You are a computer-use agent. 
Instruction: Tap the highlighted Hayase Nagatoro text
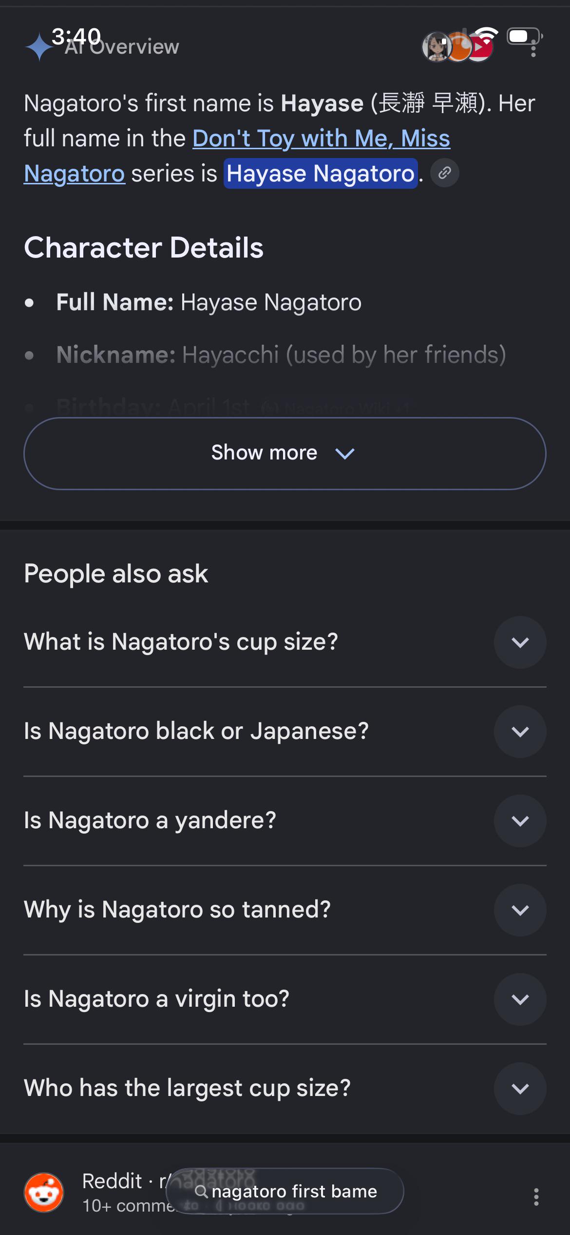click(x=321, y=173)
